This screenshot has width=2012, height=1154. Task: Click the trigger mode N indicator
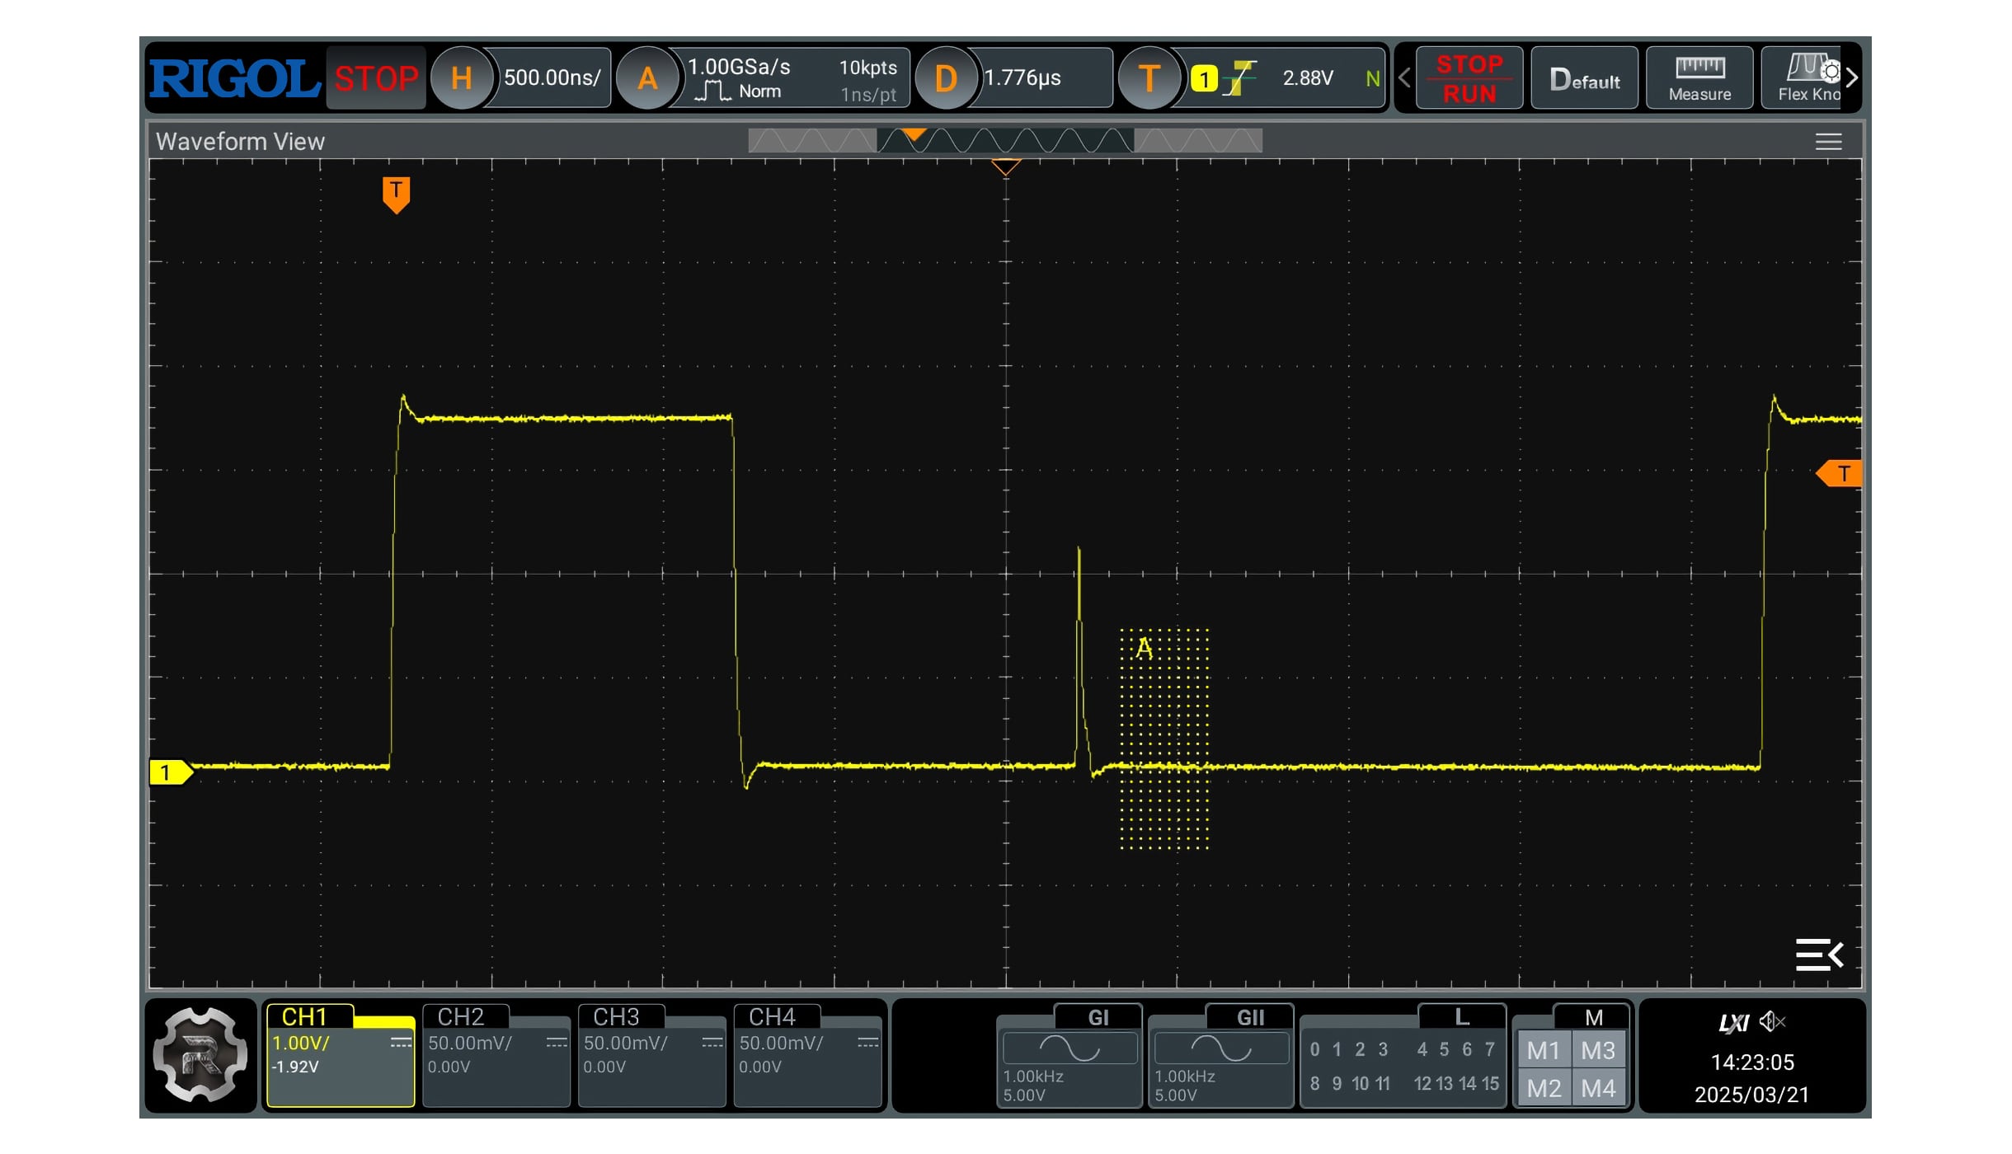1373,79
